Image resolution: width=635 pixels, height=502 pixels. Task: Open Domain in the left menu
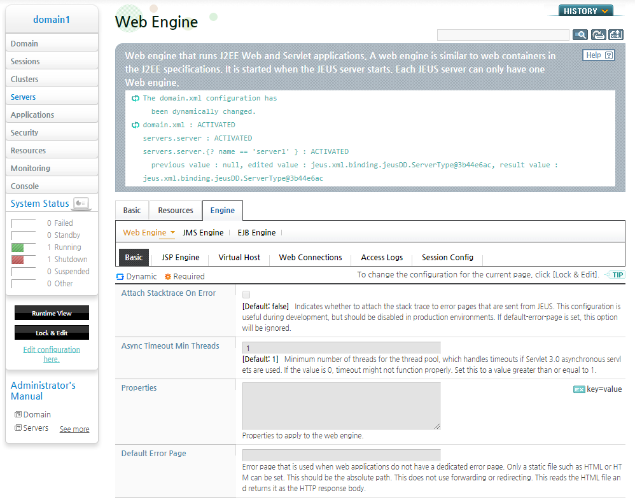point(52,43)
